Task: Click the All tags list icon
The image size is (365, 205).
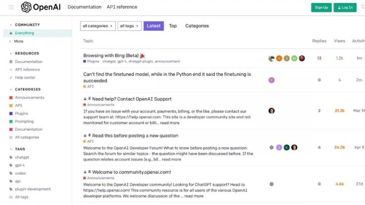Action: pyautogui.click(x=11, y=197)
